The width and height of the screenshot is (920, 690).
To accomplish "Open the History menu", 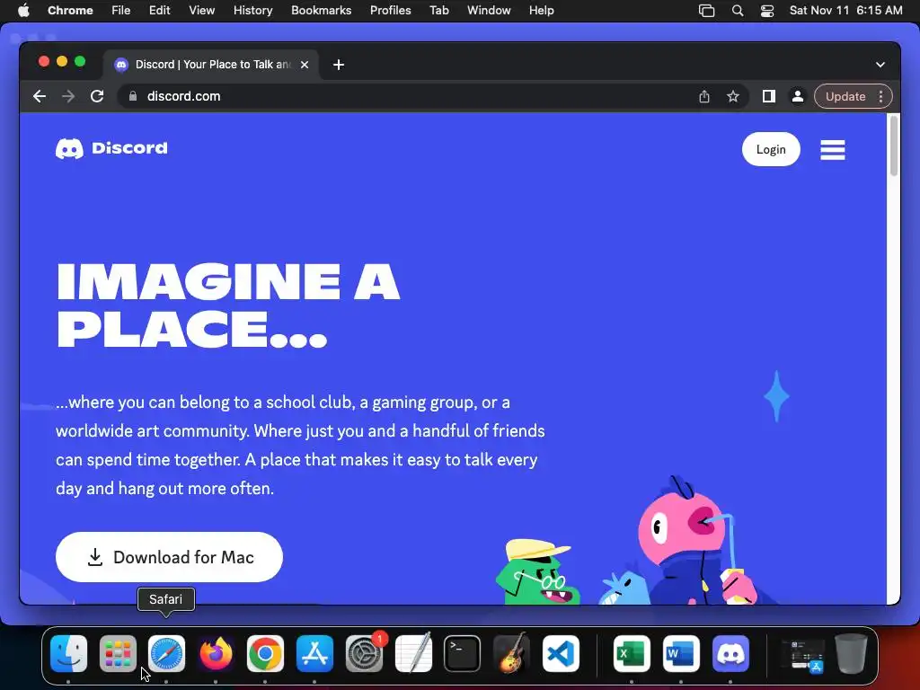I will pos(252,10).
